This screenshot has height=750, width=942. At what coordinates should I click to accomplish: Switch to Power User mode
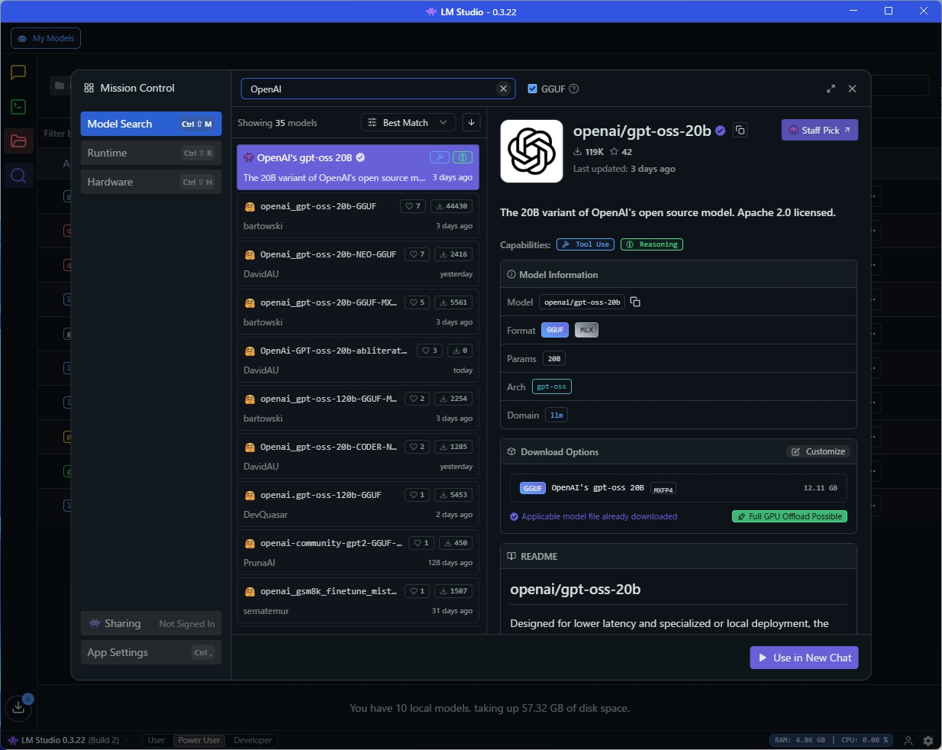coord(199,740)
